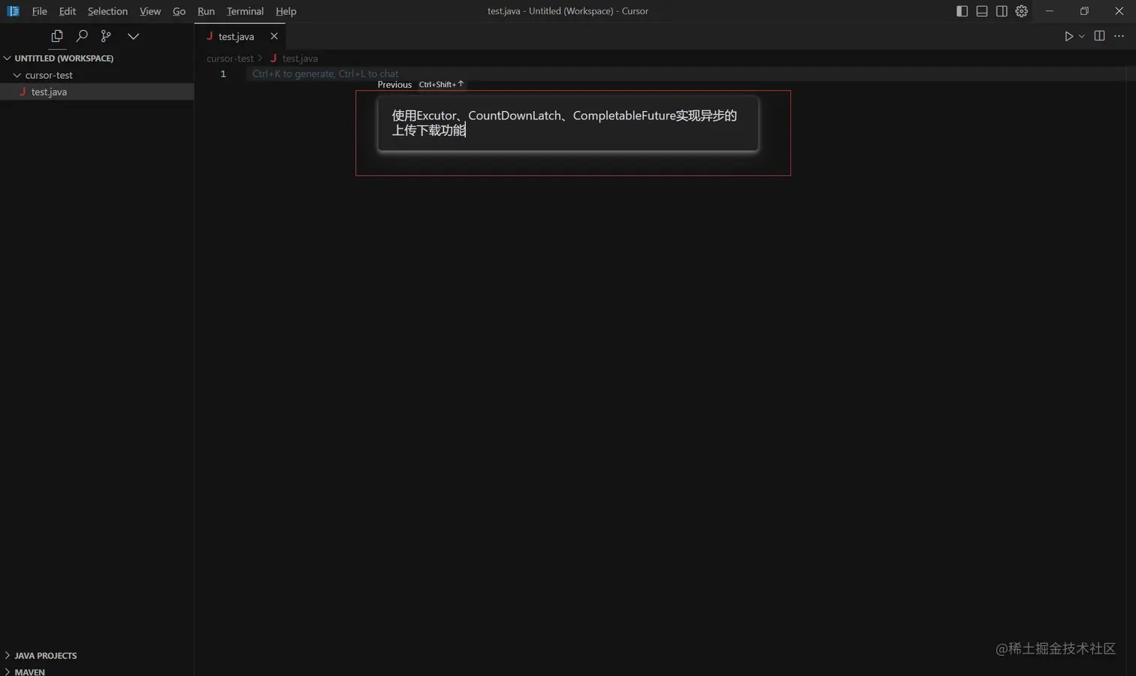This screenshot has height=676, width=1136.
Task: Toggle the secondary sidebar layout icon
Action: (x=1002, y=11)
